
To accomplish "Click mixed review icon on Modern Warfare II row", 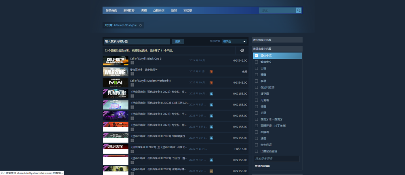I will (x=211, y=83).
